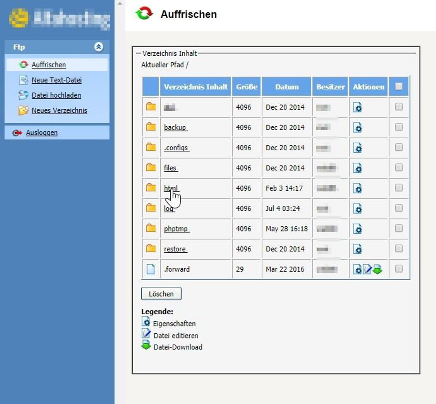Image resolution: width=436 pixels, height=404 pixels.
Task: Open properties icon for phptmp folder
Action: click(358, 229)
